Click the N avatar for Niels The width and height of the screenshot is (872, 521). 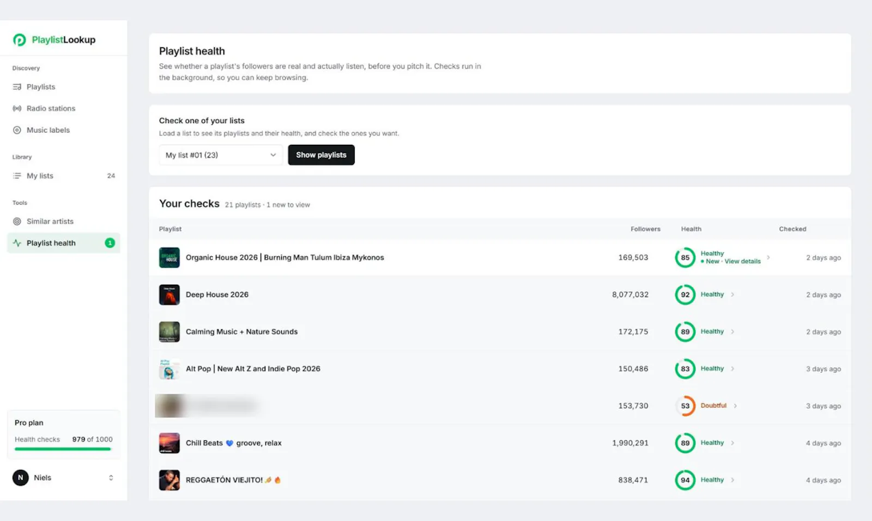[x=21, y=478]
